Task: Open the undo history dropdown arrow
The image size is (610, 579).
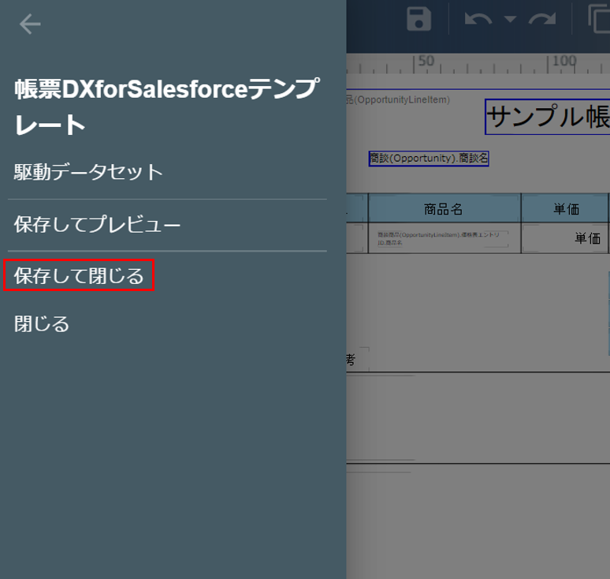Action: pos(510,19)
